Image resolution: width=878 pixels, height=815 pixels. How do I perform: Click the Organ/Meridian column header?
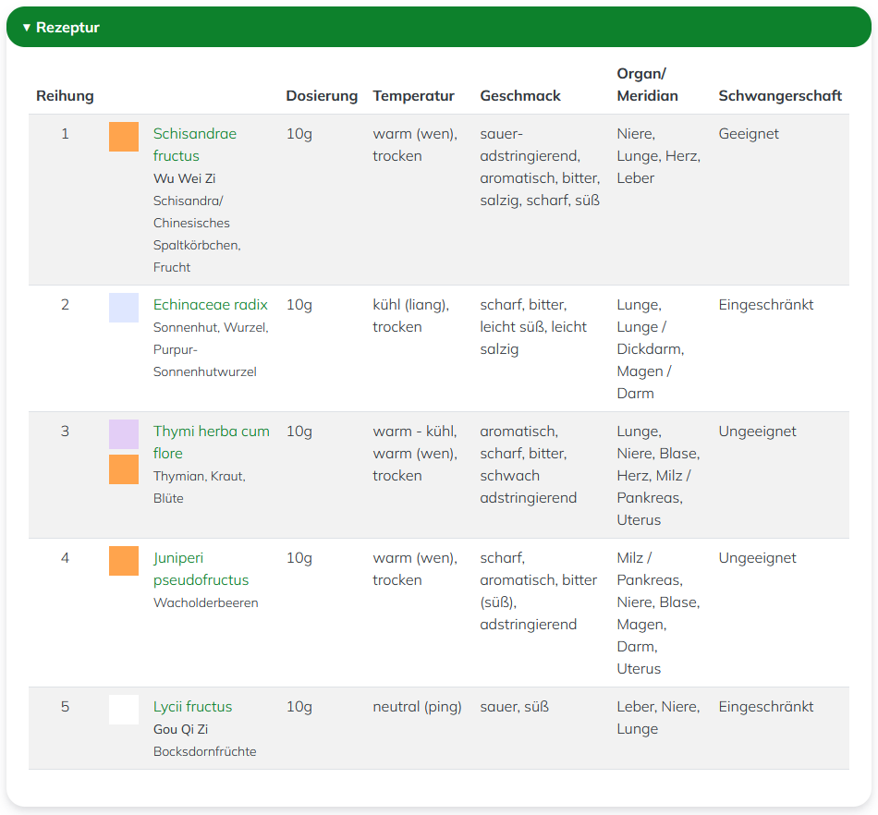647,85
